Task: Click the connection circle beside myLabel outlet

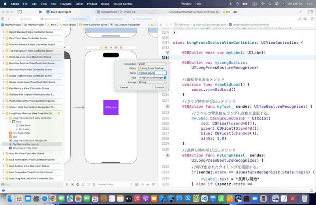Action: click(x=167, y=53)
